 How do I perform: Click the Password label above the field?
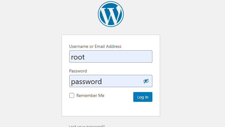coord(78,71)
